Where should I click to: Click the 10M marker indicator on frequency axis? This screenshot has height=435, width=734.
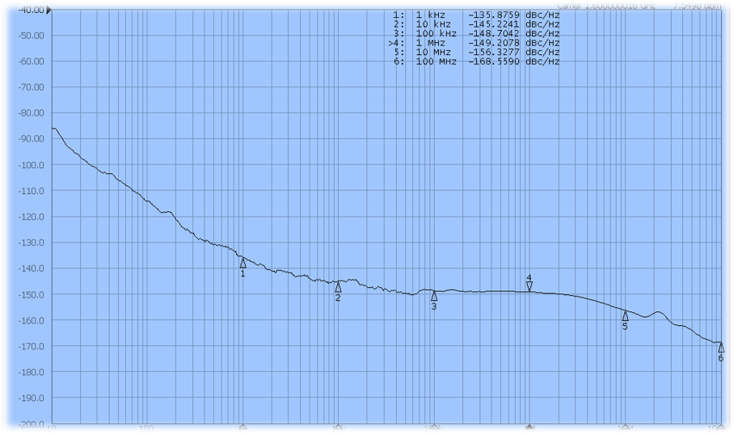tap(625, 426)
